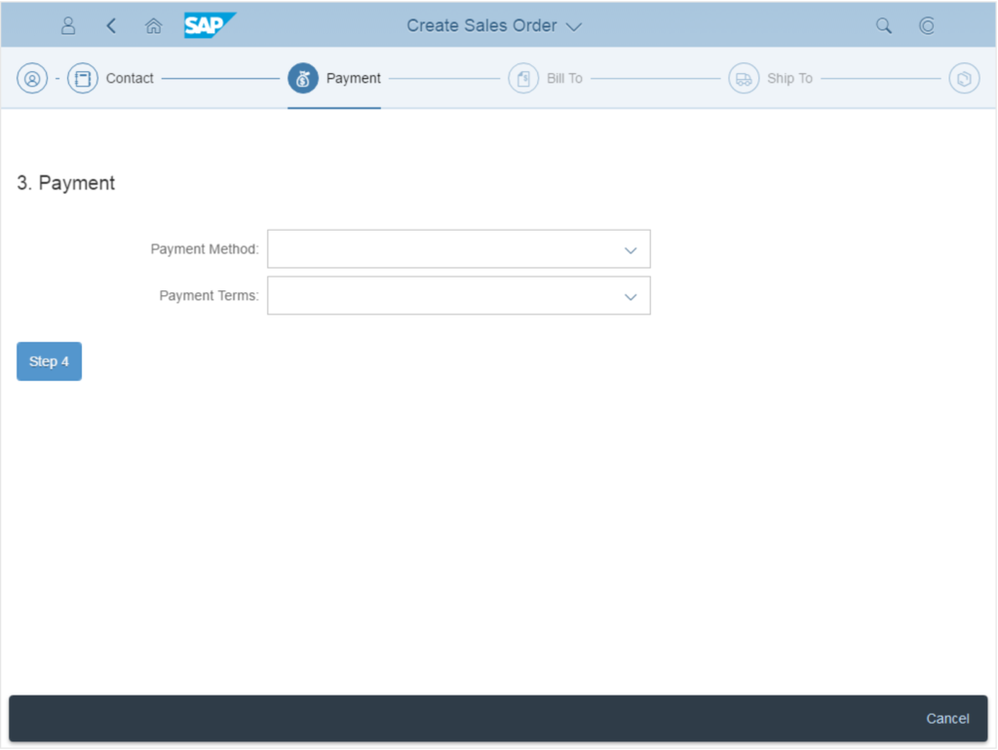The height and width of the screenshot is (750, 998).
Task: Click the Contact step notebook icon
Action: pyautogui.click(x=83, y=79)
